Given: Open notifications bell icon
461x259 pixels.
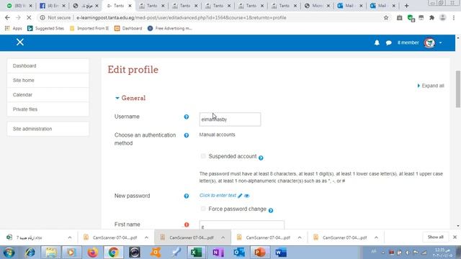Looking at the screenshot, I should coord(377,43).
